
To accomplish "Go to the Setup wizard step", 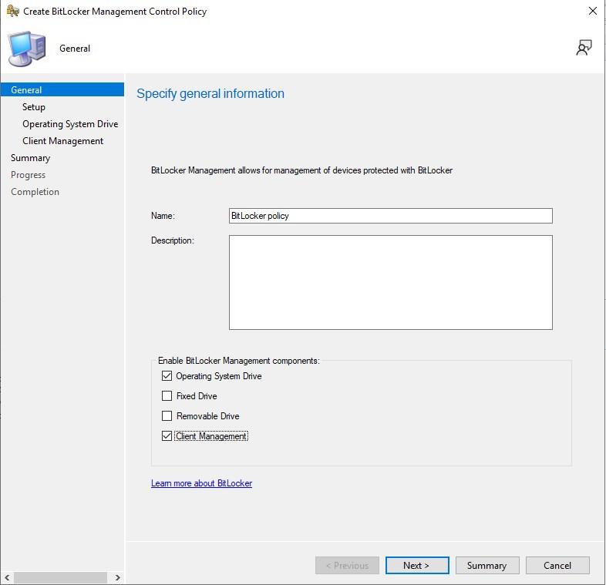I will pos(34,107).
